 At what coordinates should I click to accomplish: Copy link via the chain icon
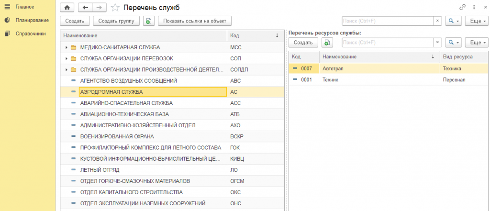[x=463, y=7]
